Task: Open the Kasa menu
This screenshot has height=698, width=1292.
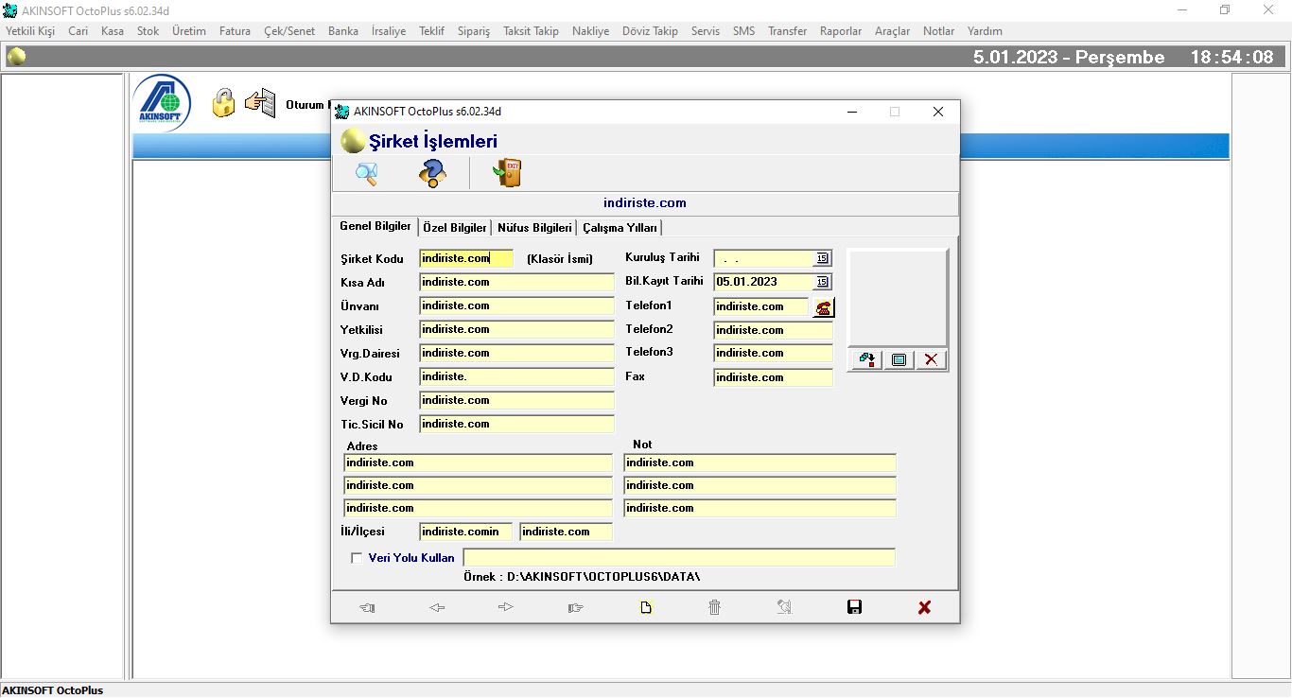Action: point(113,31)
